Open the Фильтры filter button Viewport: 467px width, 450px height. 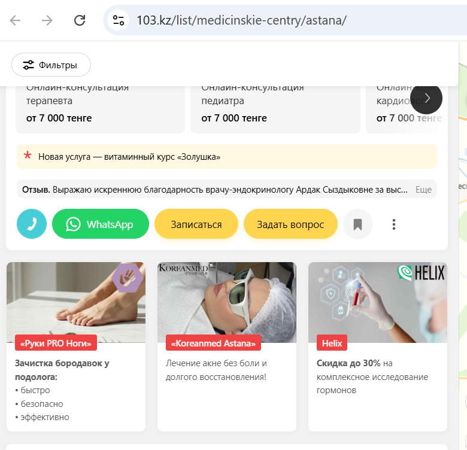point(51,65)
